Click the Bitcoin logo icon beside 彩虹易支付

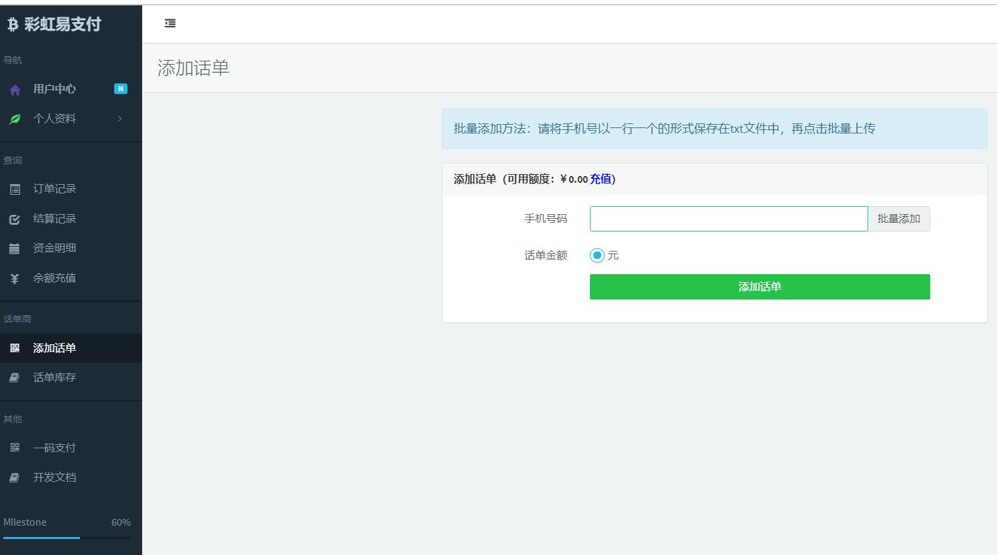point(13,25)
